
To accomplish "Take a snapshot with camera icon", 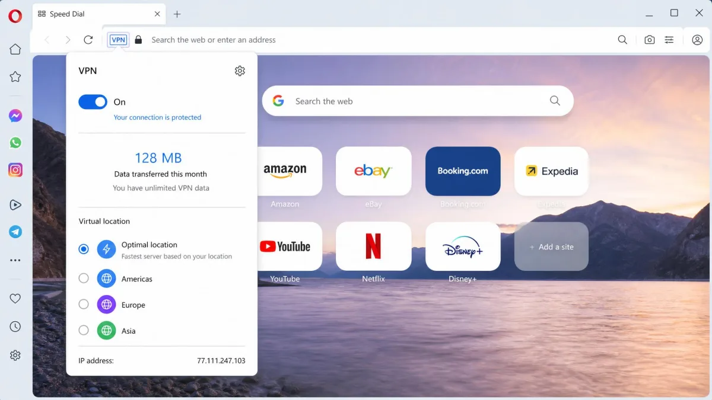I will (x=650, y=40).
